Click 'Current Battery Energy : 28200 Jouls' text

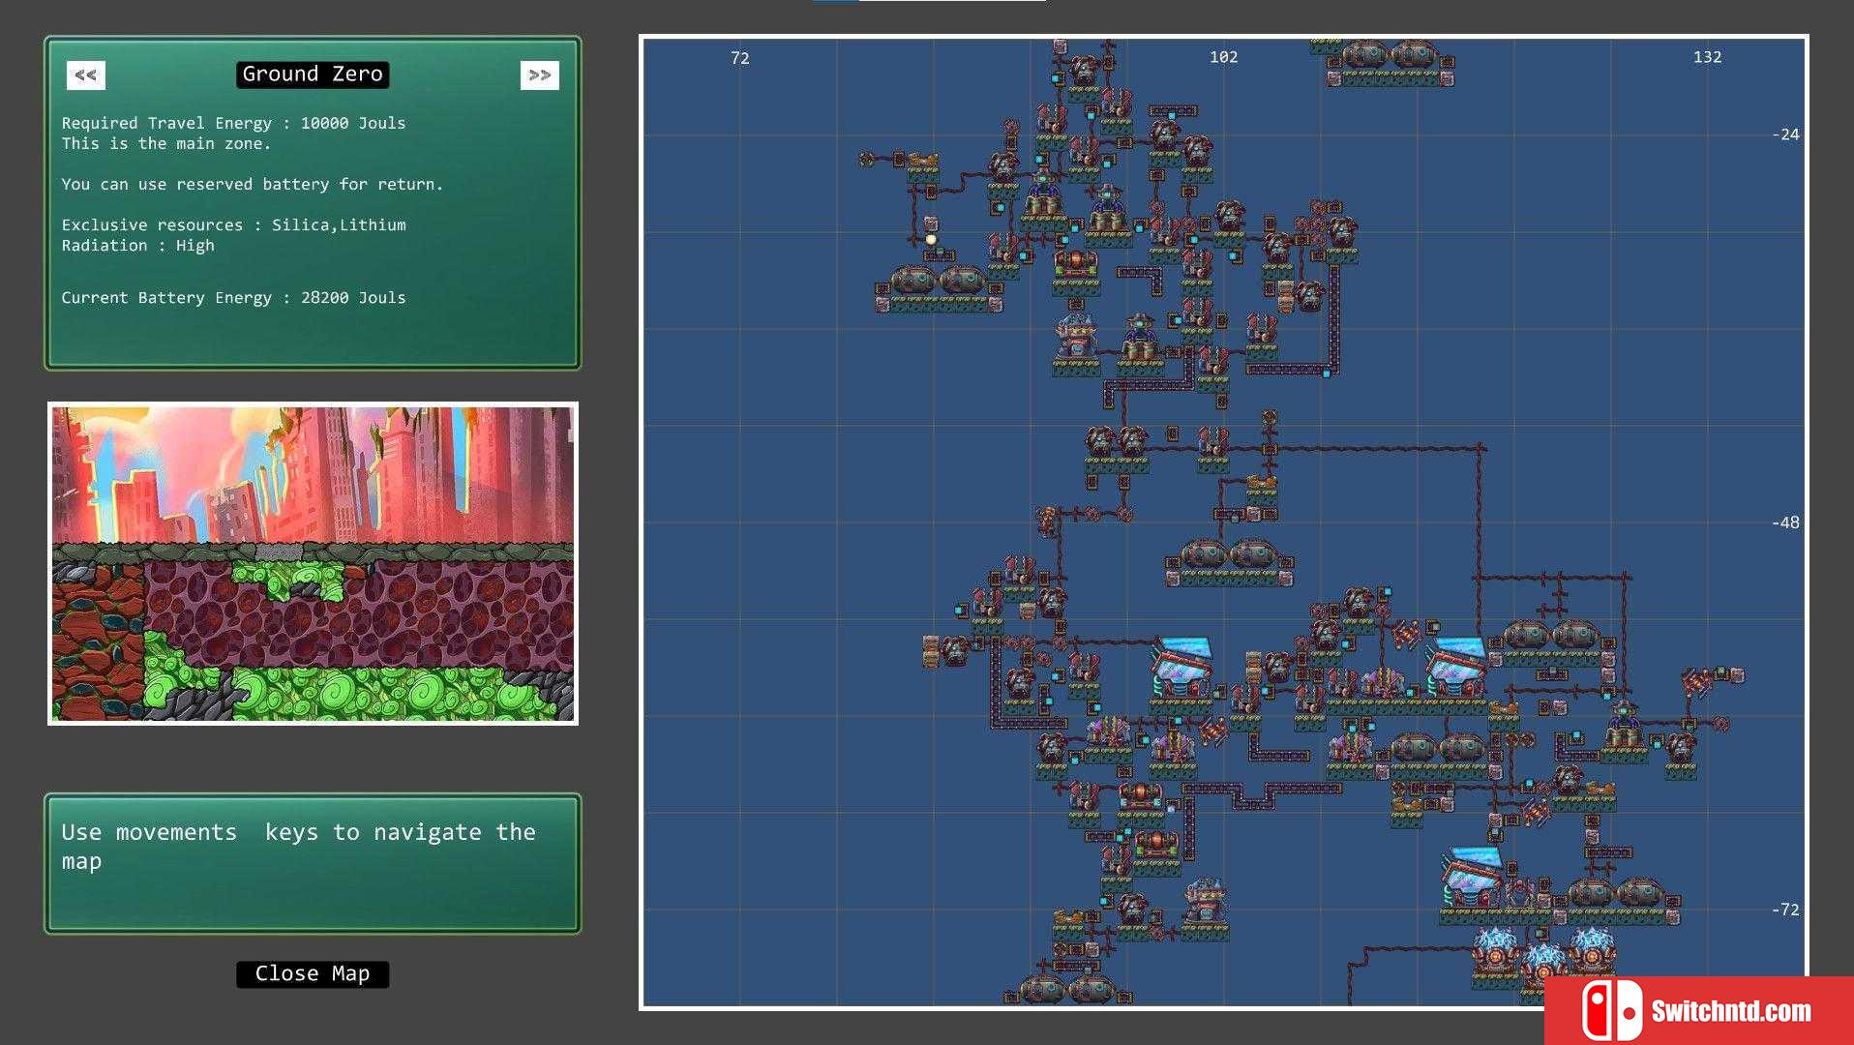pos(233,298)
